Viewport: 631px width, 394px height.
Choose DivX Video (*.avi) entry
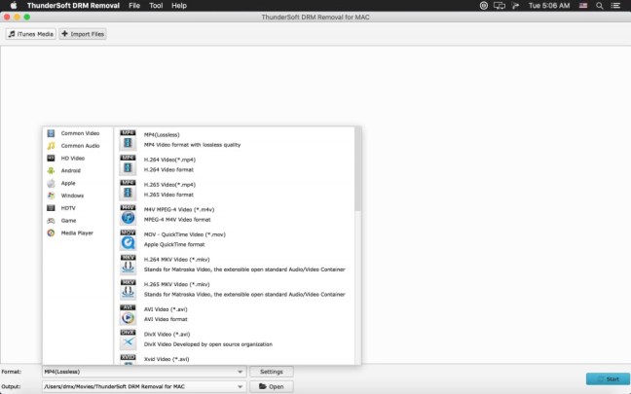[235, 339]
